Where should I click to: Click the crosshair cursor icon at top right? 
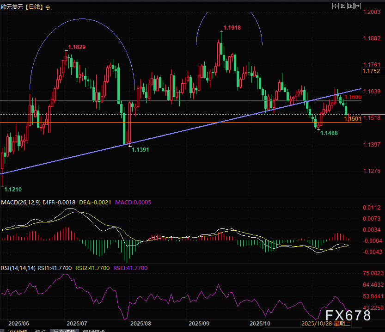point(335,6)
